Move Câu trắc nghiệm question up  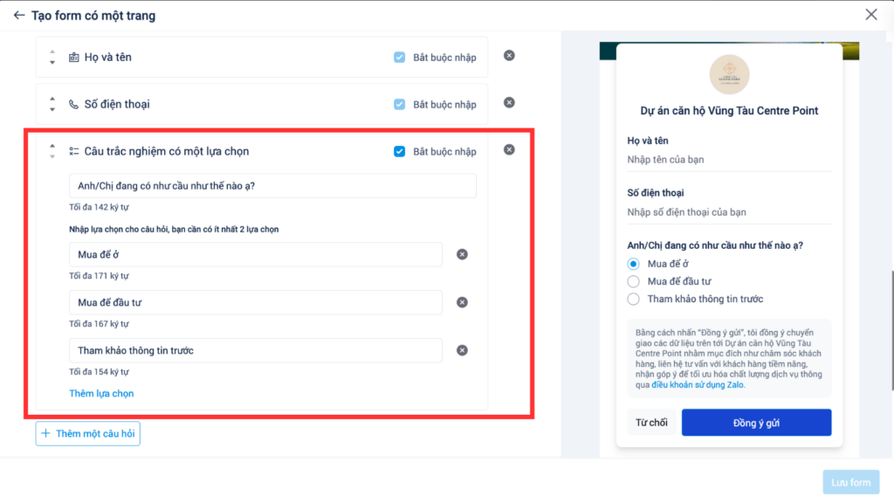click(52, 146)
